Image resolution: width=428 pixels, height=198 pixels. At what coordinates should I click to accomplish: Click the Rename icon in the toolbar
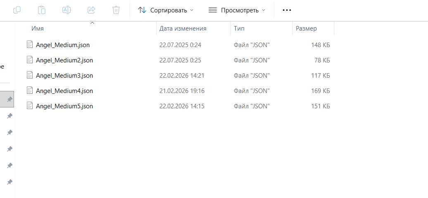click(x=67, y=10)
